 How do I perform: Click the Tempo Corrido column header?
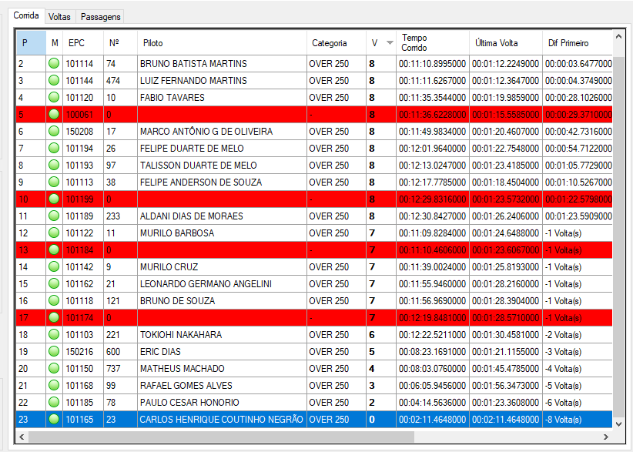(431, 43)
